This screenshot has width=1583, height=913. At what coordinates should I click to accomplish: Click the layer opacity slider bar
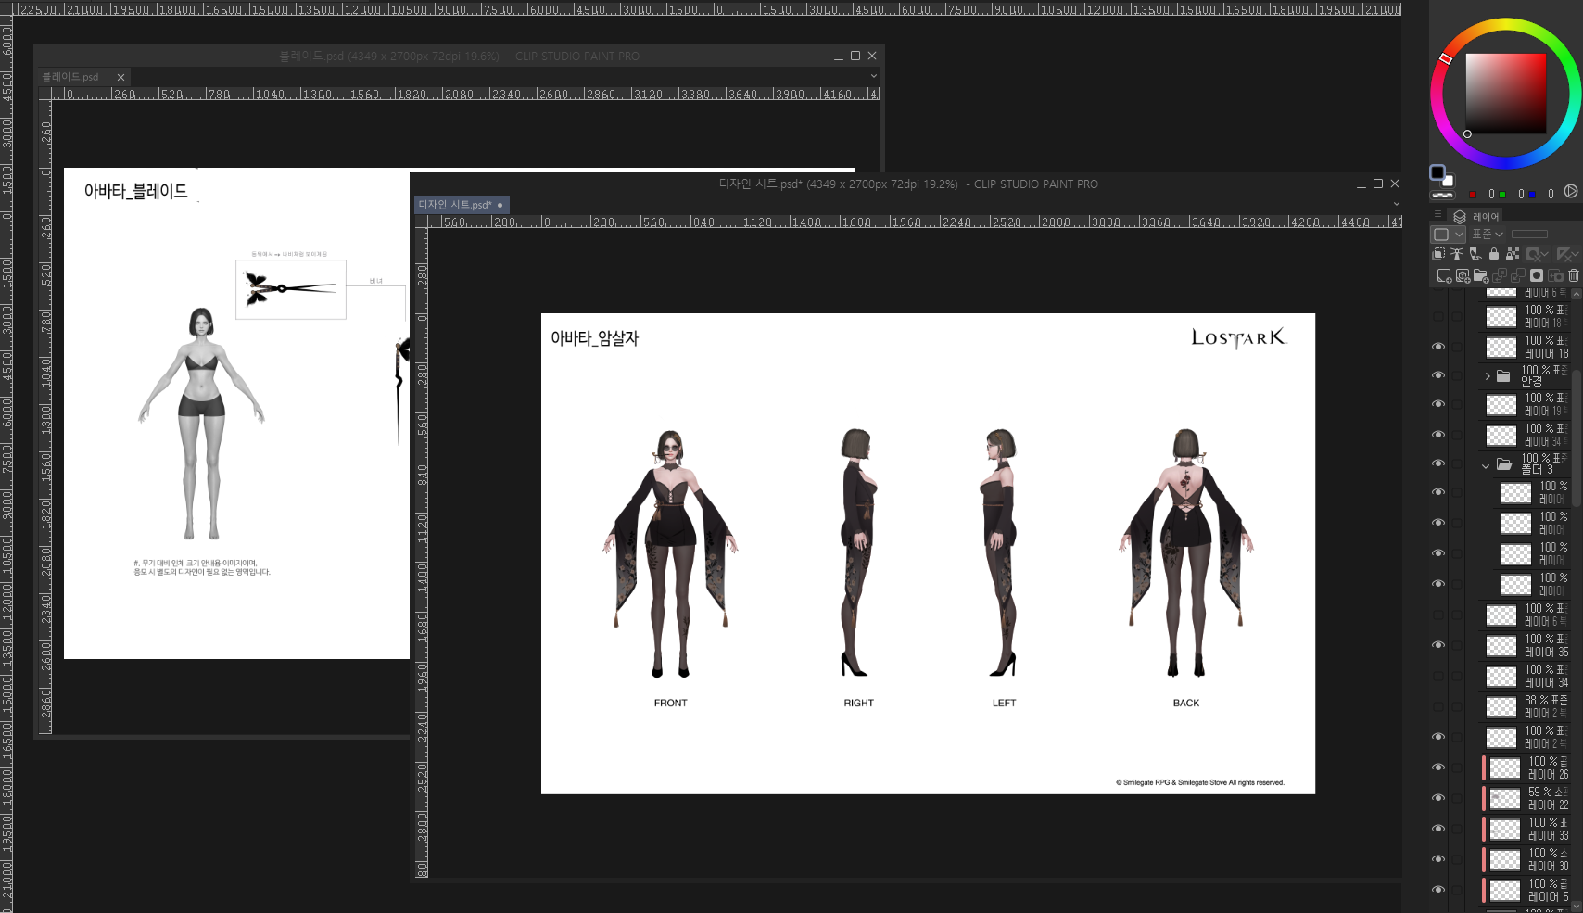[x=1529, y=234]
